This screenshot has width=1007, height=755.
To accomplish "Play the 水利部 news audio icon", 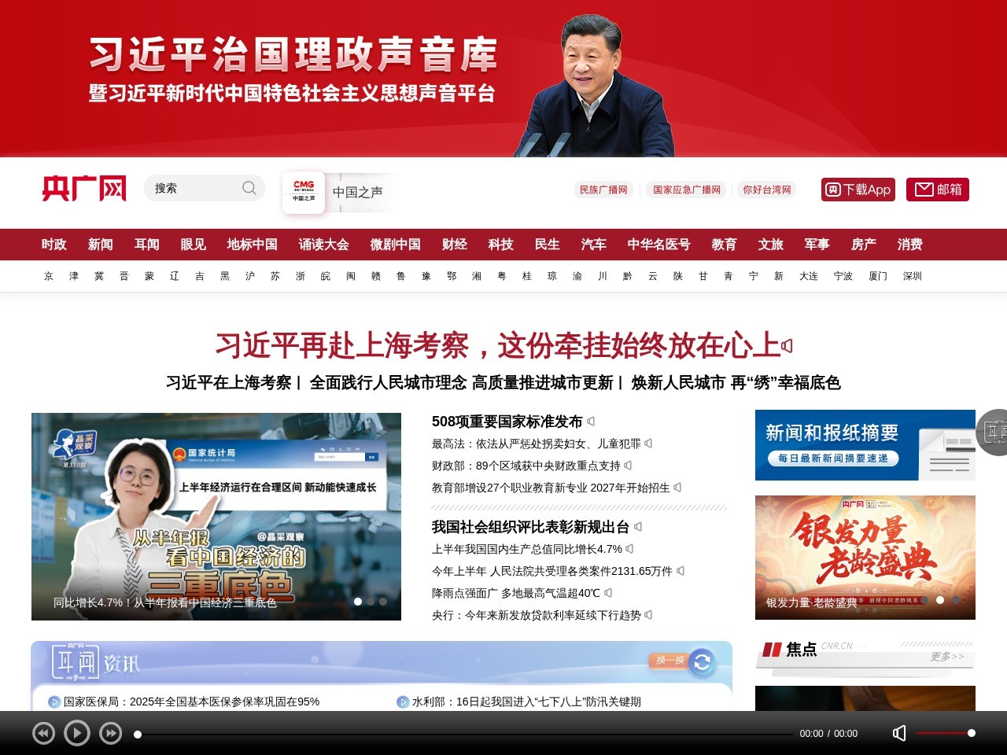I will coord(403,702).
